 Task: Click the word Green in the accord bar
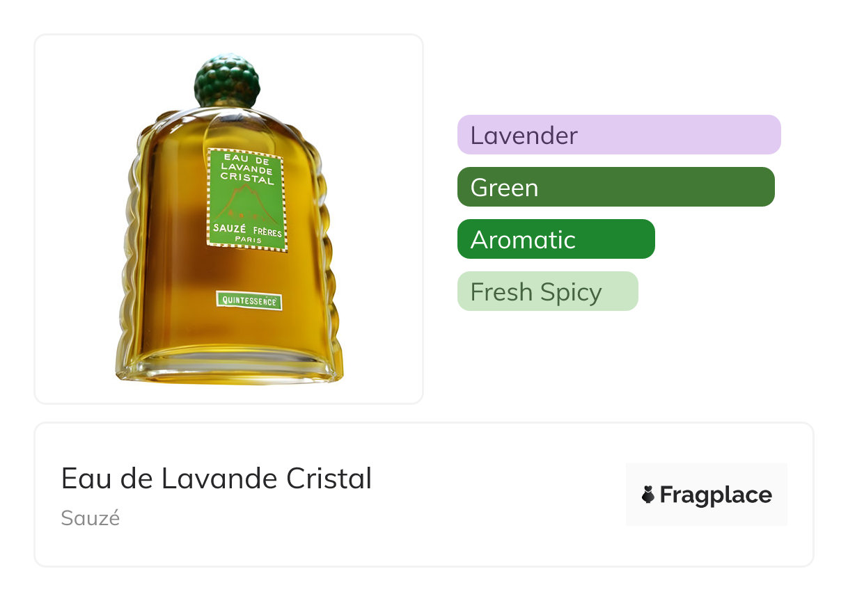[x=504, y=188]
